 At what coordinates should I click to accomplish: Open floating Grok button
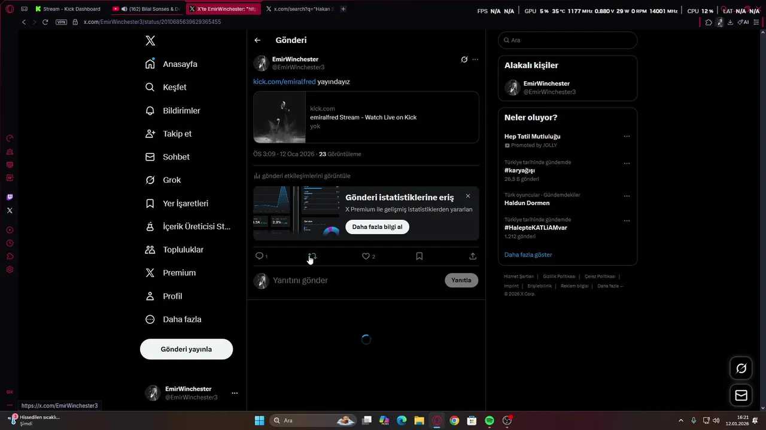click(741, 368)
